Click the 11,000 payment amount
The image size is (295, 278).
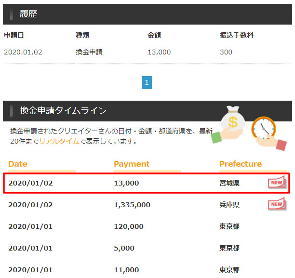(126, 270)
